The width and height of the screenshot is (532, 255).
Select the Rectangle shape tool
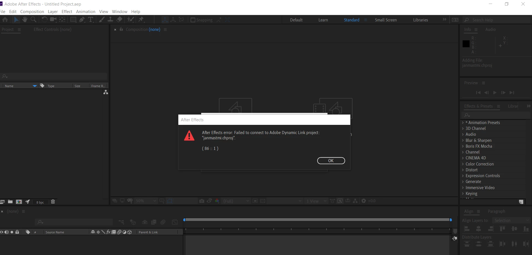point(73,19)
